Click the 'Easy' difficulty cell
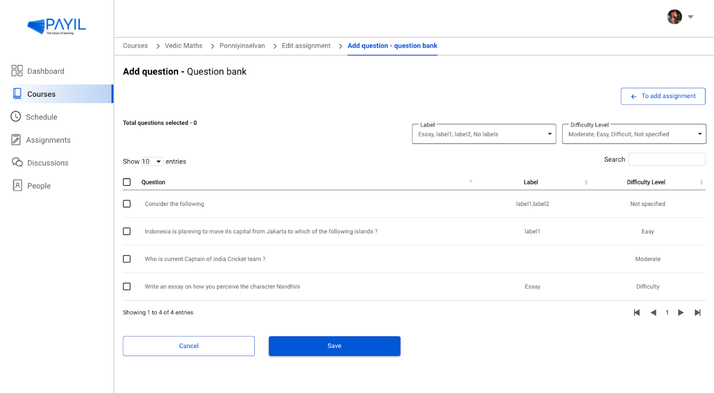 (648, 231)
